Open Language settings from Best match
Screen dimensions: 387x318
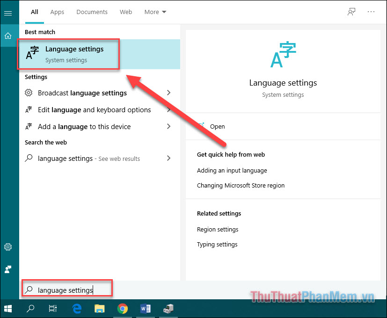(68, 54)
